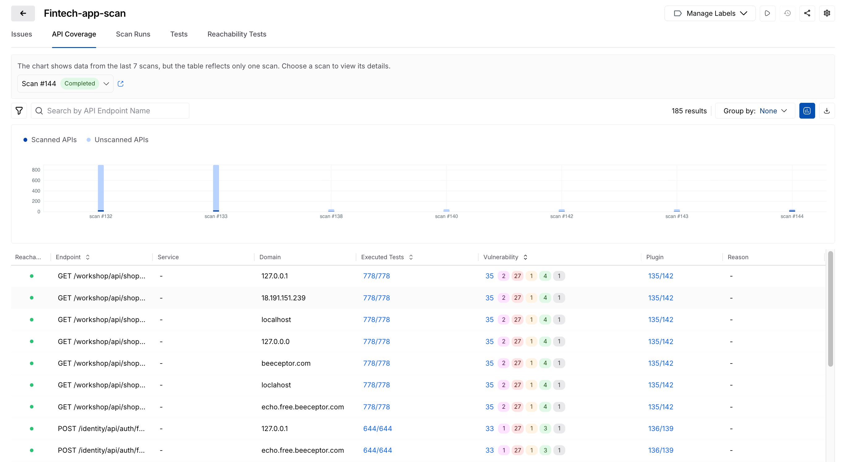
Task: Toggle the chart view button
Action: point(807,111)
